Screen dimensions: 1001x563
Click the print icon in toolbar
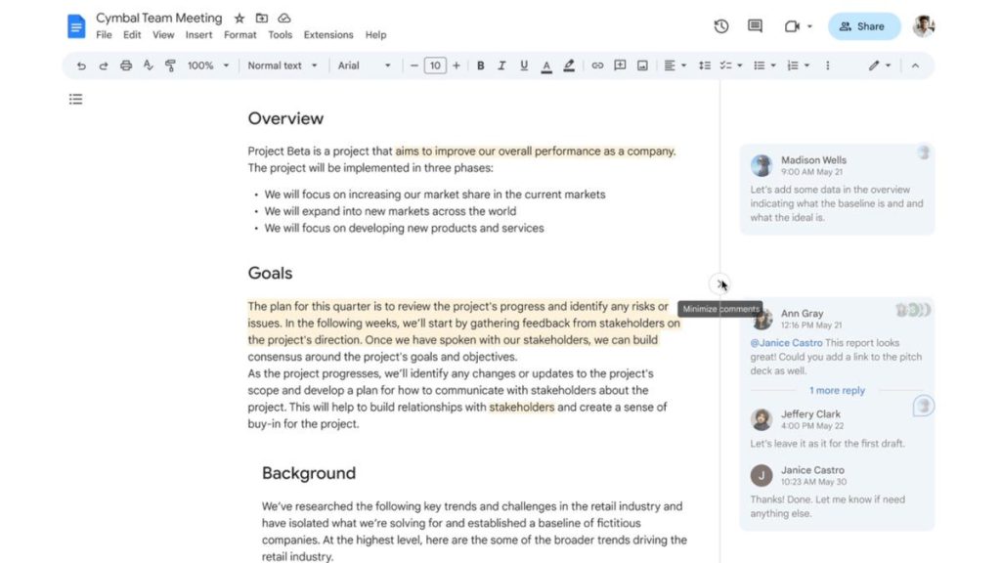tap(126, 65)
